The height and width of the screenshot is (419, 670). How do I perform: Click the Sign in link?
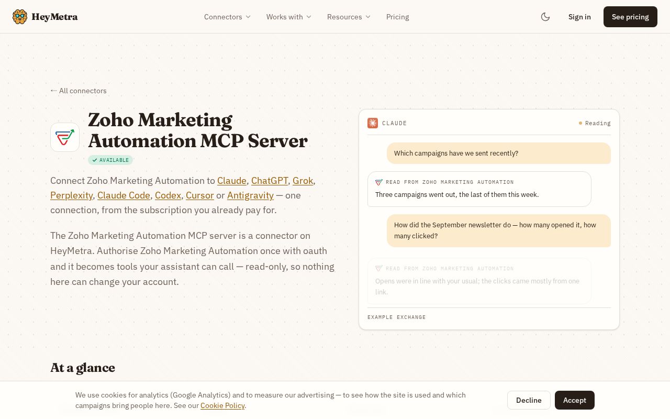click(579, 17)
